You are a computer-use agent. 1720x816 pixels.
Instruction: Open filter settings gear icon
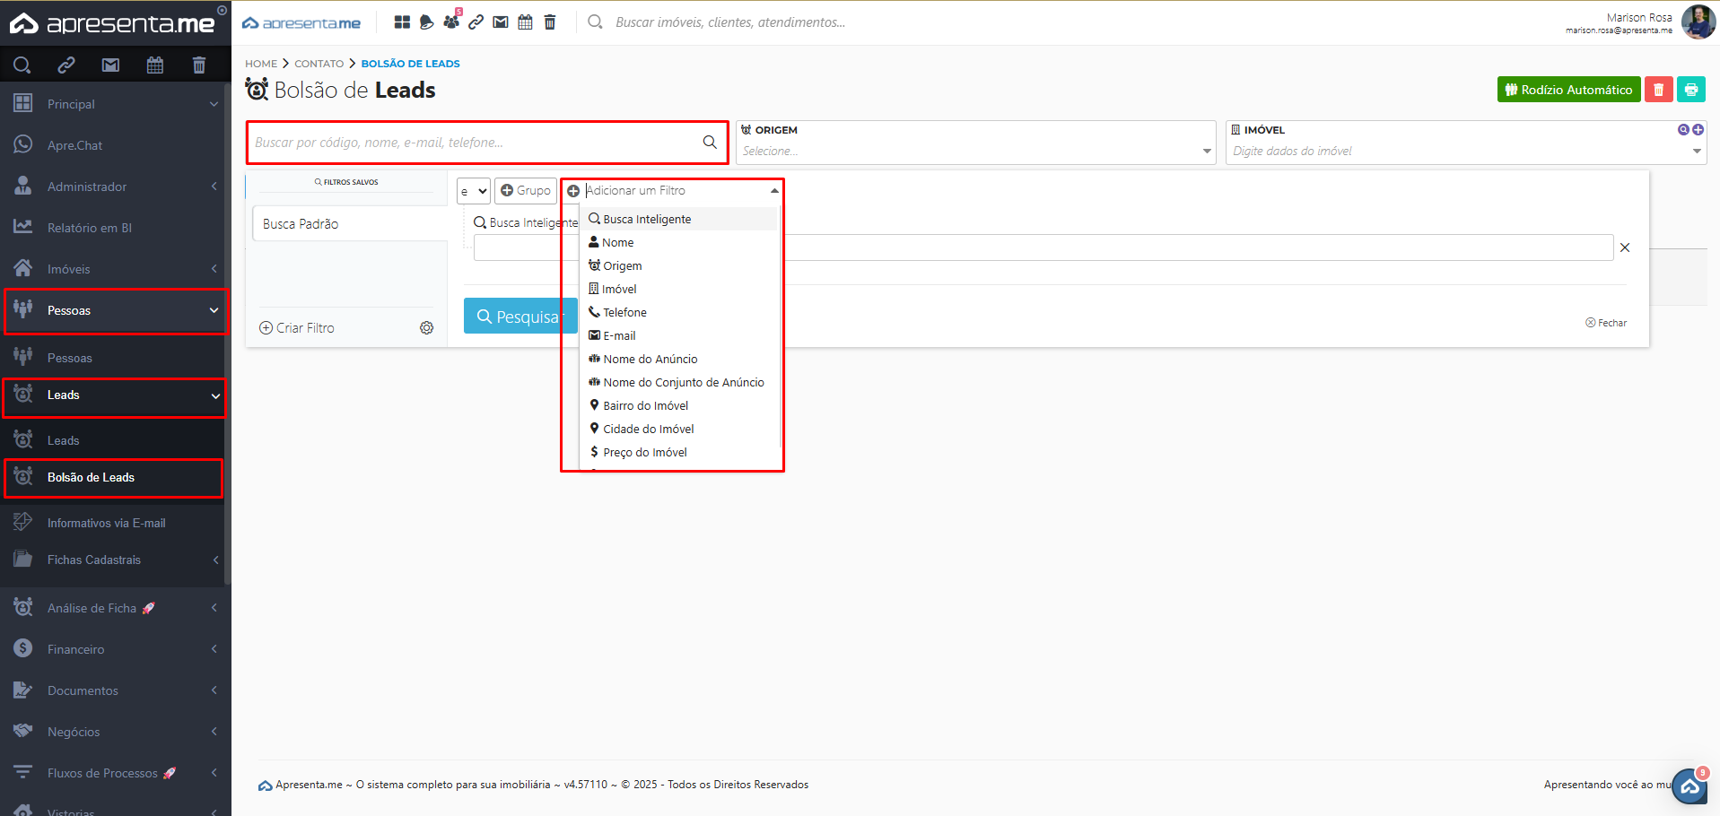427,328
